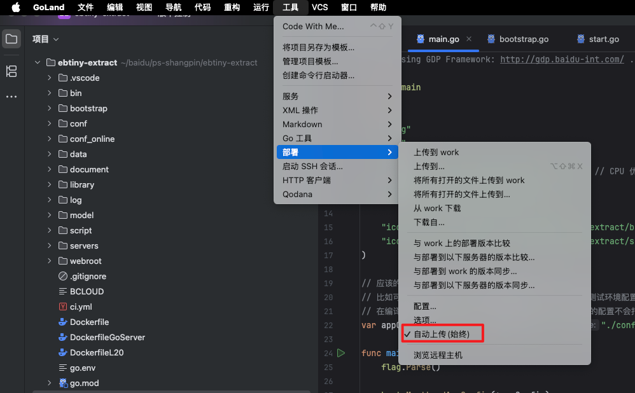Choose 与部署到 work 的版本同步...
Image resolution: width=635 pixels, height=393 pixels.
pos(495,271)
